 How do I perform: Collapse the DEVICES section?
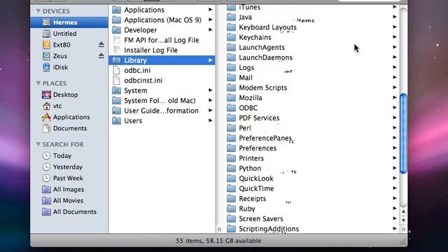coord(38,11)
